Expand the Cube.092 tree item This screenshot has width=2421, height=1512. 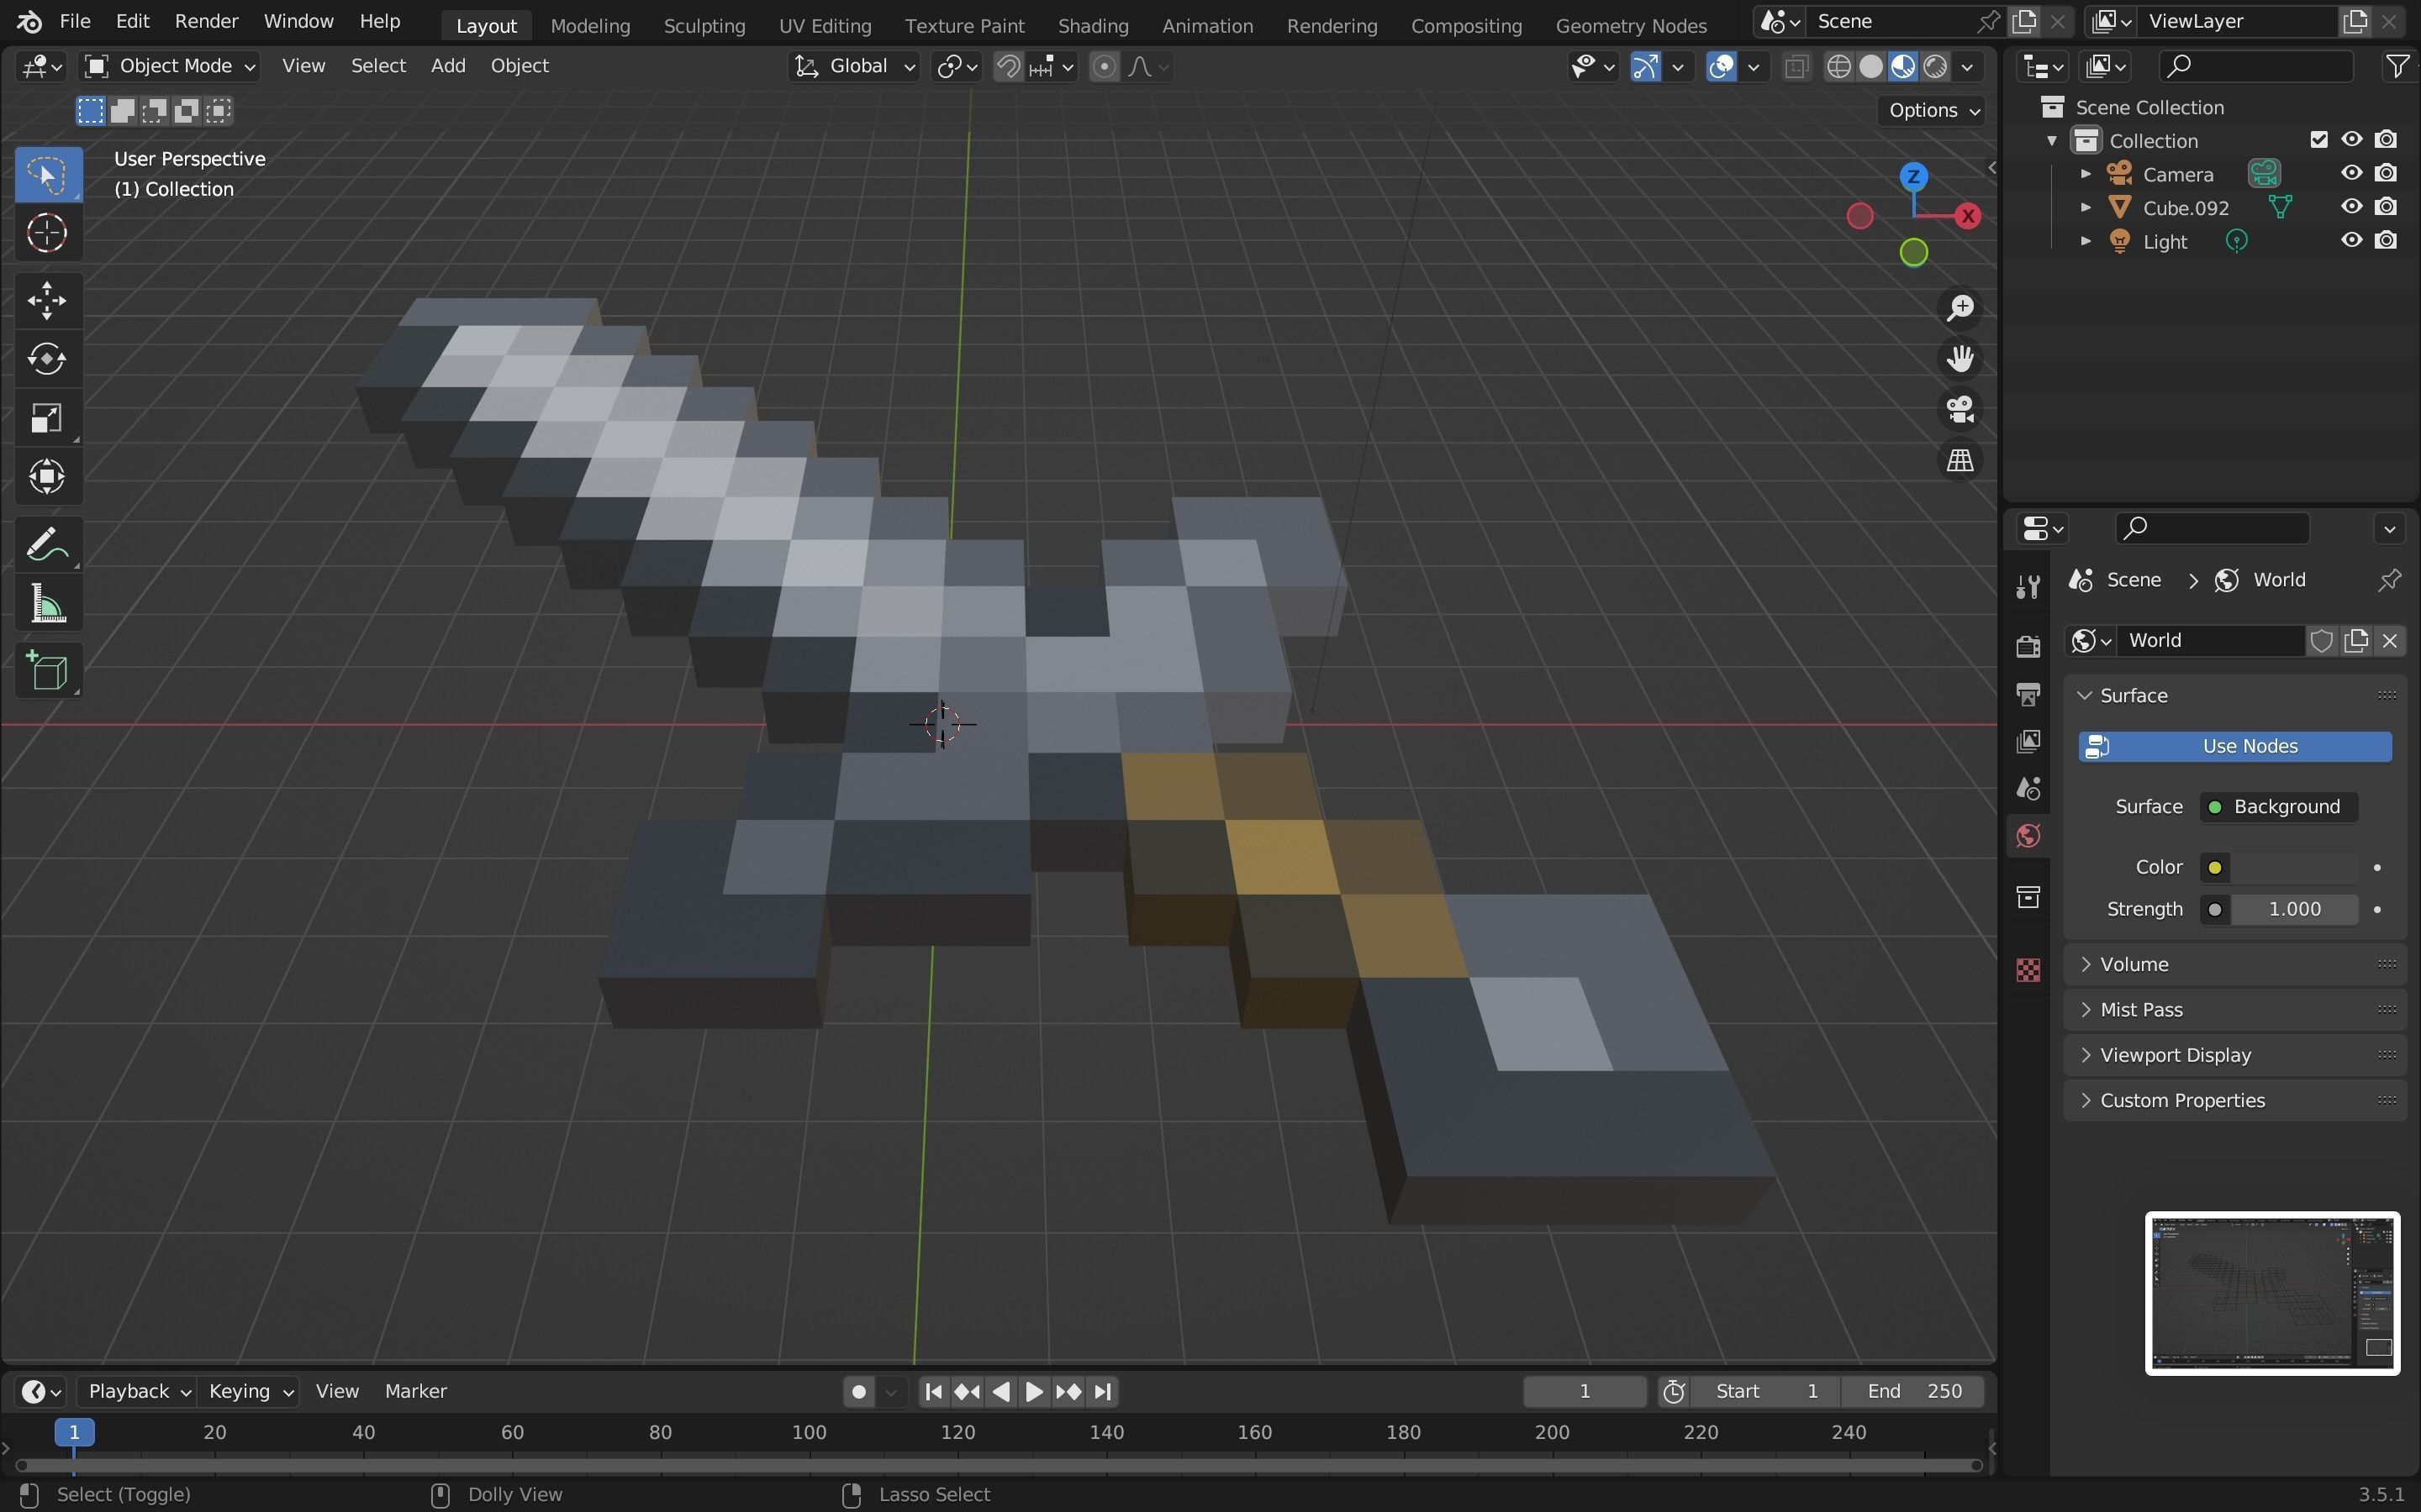[2086, 207]
